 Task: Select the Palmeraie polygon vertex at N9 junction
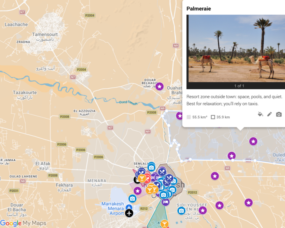pos(167,111)
